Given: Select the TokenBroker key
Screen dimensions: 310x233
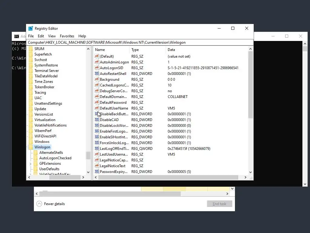Looking at the screenshot, I should (x=44, y=87).
